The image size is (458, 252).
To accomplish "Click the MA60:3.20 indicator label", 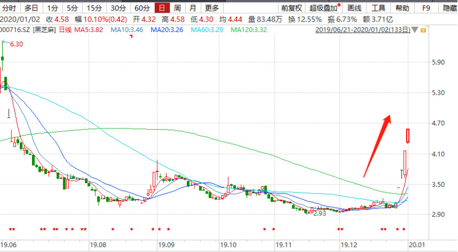I will click(207, 30).
